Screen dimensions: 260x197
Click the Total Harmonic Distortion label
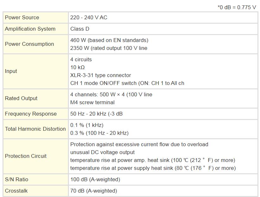[35, 129]
